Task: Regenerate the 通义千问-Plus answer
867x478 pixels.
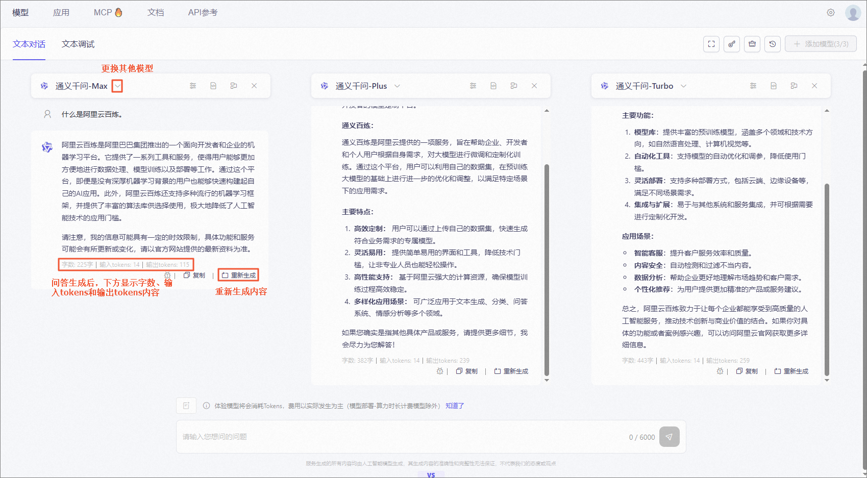Action: pyautogui.click(x=511, y=371)
